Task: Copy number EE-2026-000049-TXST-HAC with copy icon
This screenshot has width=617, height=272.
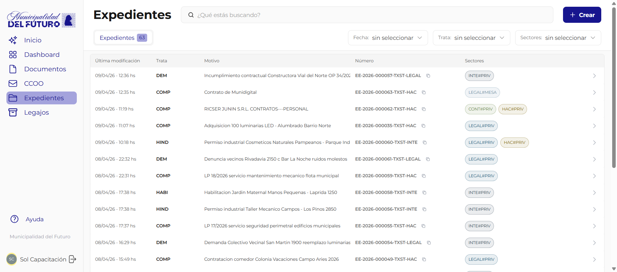Action: click(x=424, y=259)
